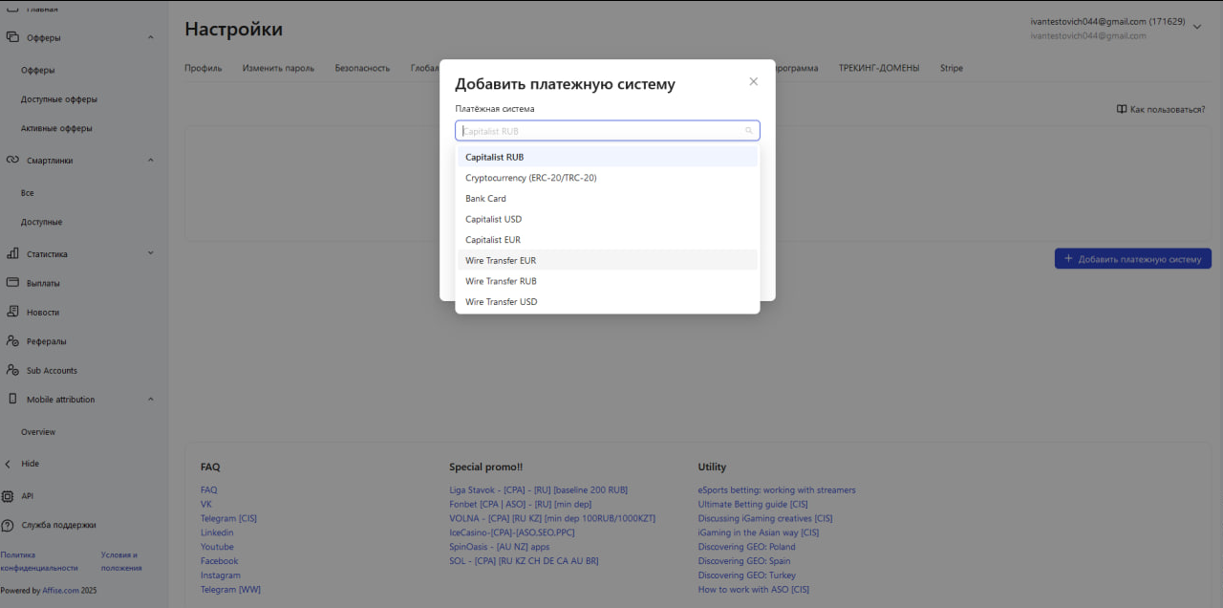
Task: Click the API icon in sidebar
Action: [9, 496]
